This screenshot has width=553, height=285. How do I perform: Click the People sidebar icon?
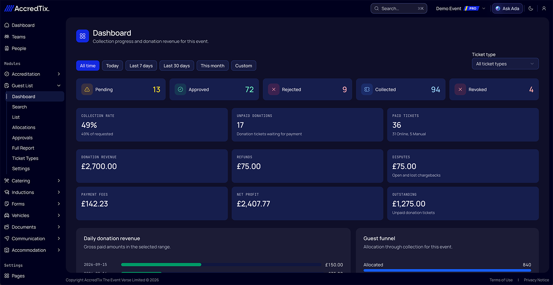pyautogui.click(x=7, y=48)
